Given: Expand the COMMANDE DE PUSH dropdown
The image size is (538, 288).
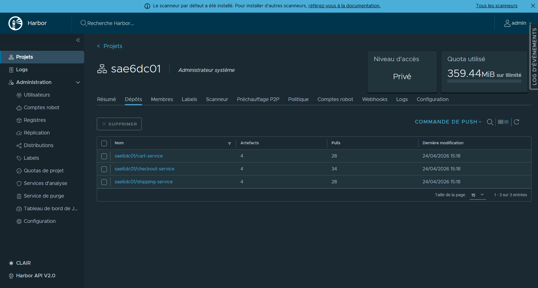Looking at the screenshot, I should click(448, 122).
